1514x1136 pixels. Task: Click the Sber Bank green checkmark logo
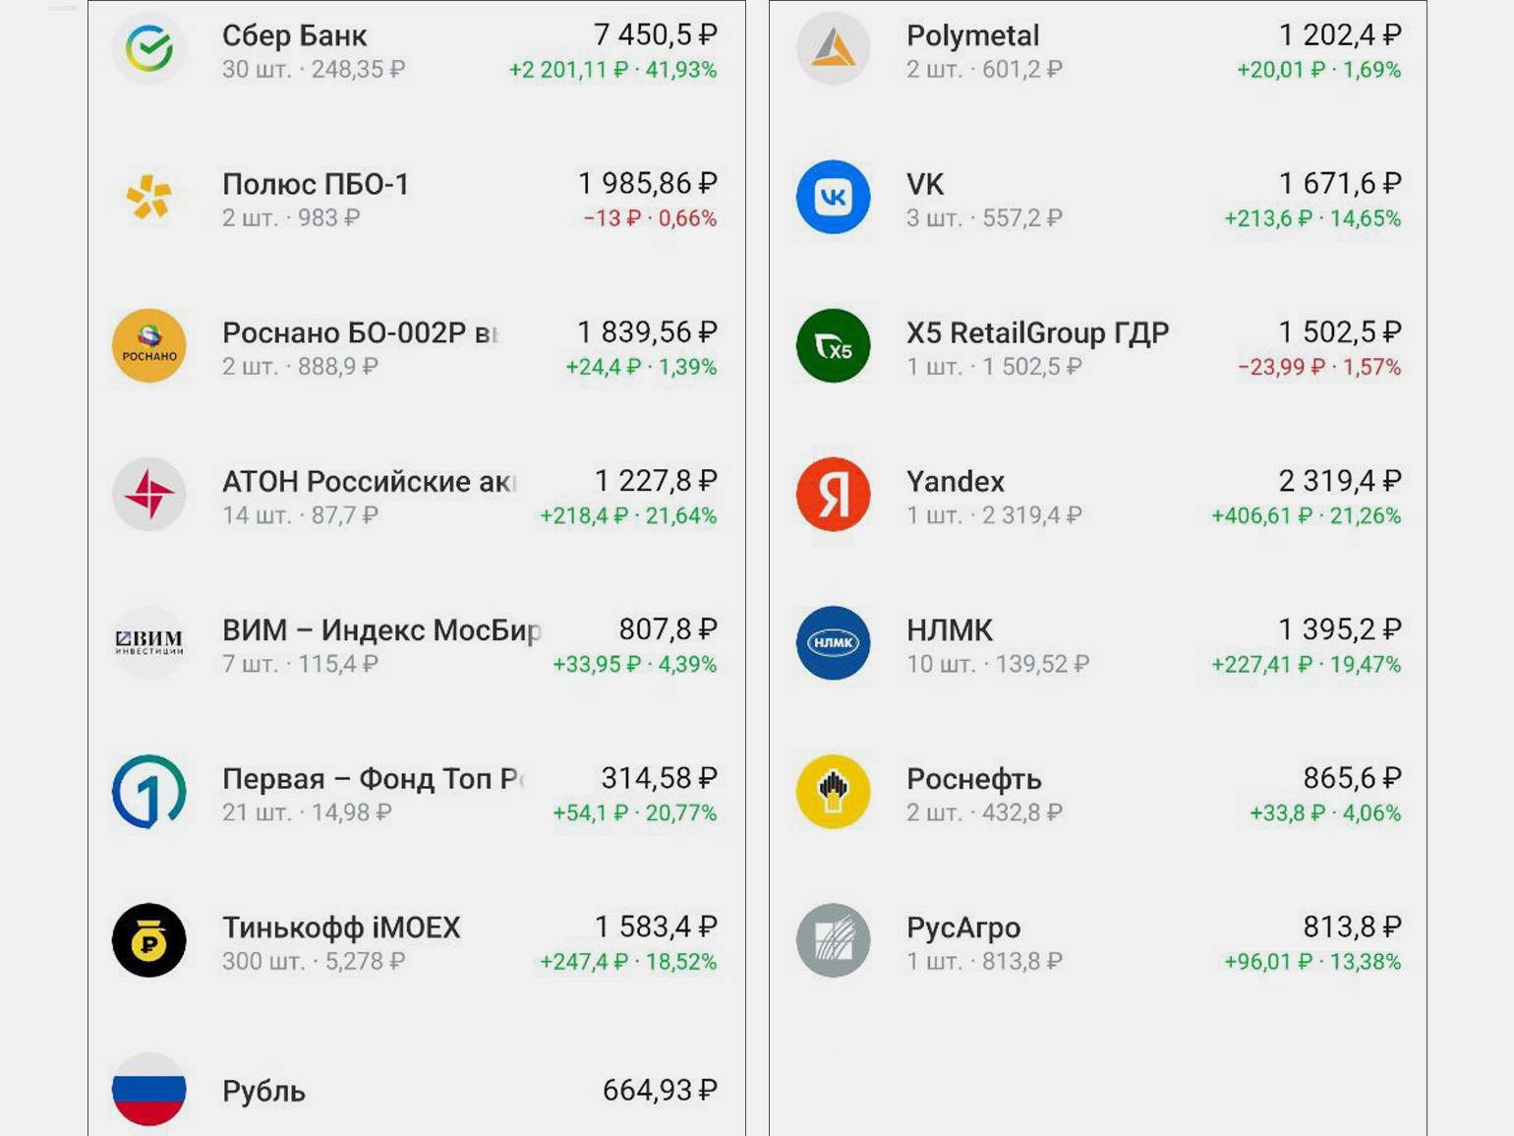coord(148,48)
